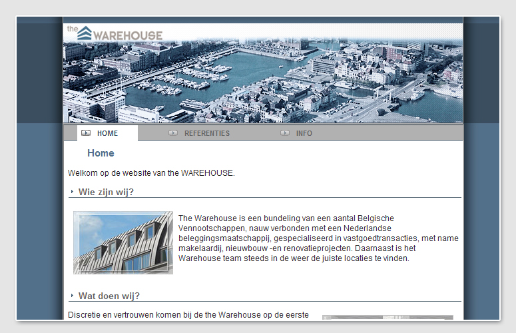
Task: Click the arrow next to Wat doen wij?
Action: tap(72, 296)
